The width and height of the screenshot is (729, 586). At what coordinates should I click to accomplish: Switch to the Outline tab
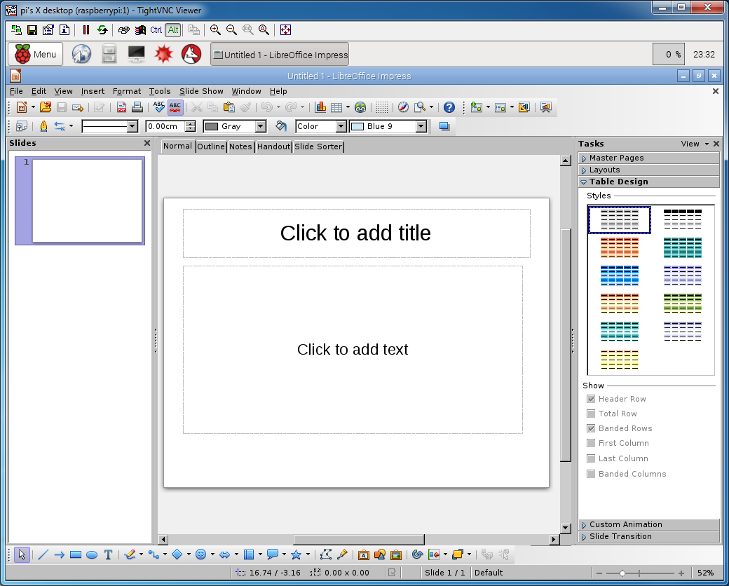point(211,146)
